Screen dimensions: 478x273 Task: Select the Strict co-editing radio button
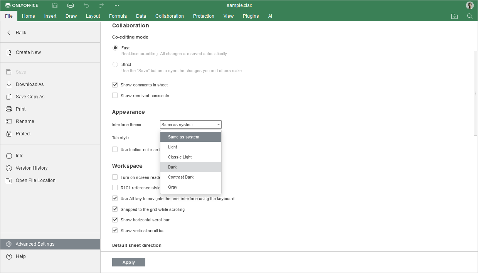click(x=115, y=64)
